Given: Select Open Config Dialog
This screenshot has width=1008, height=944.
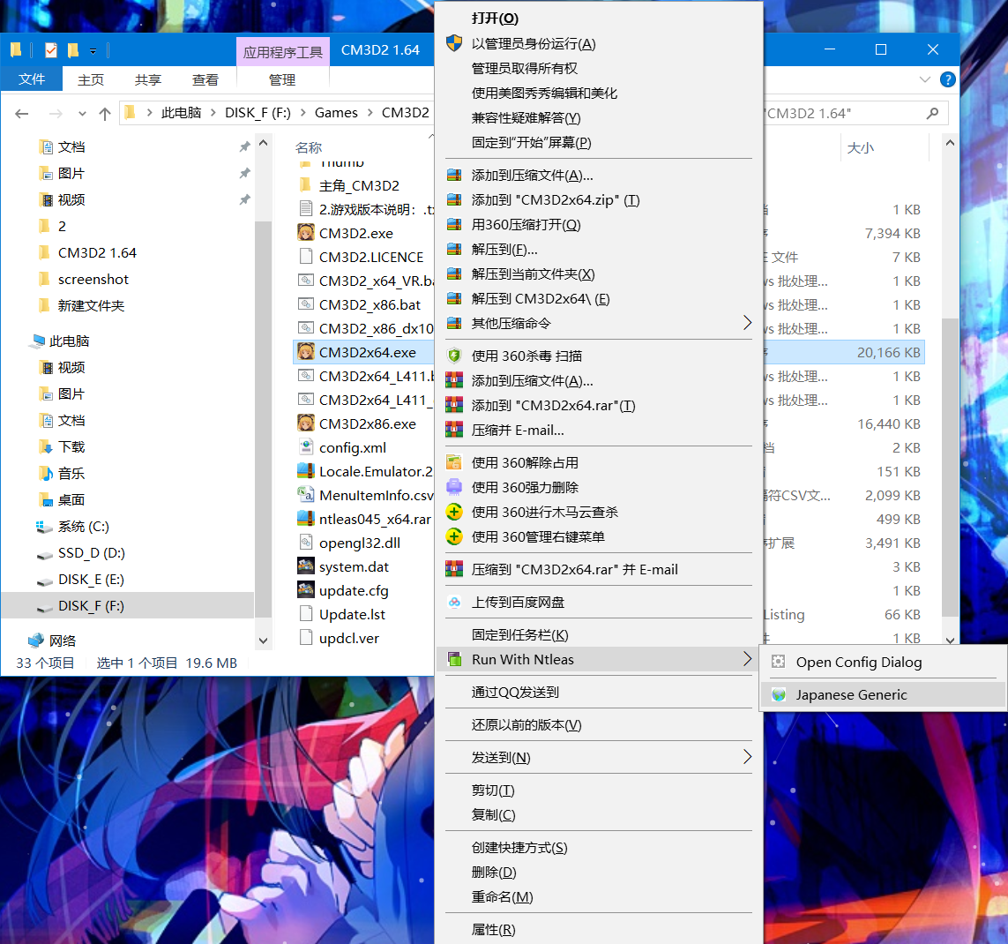Looking at the screenshot, I should pos(883,662).
